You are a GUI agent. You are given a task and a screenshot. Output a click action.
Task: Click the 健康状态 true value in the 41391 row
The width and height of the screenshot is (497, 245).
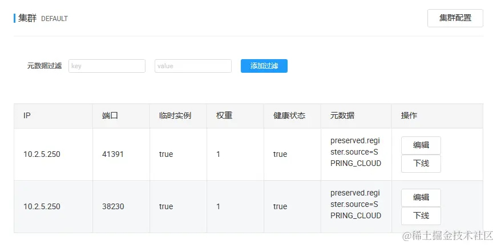(280, 155)
